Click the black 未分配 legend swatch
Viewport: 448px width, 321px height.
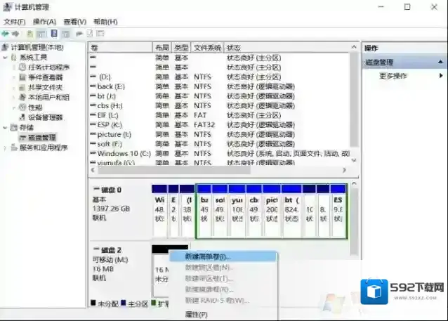pos(94,303)
